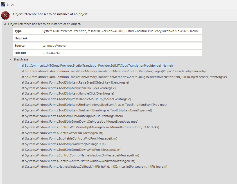The height and width of the screenshot is (184, 237).
Task: Select the Control.WndProc stack line
Action: (62, 133)
